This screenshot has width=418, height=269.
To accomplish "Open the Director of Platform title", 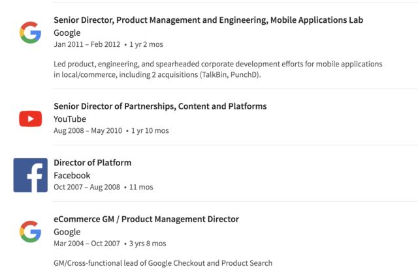I will [x=92, y=163].
